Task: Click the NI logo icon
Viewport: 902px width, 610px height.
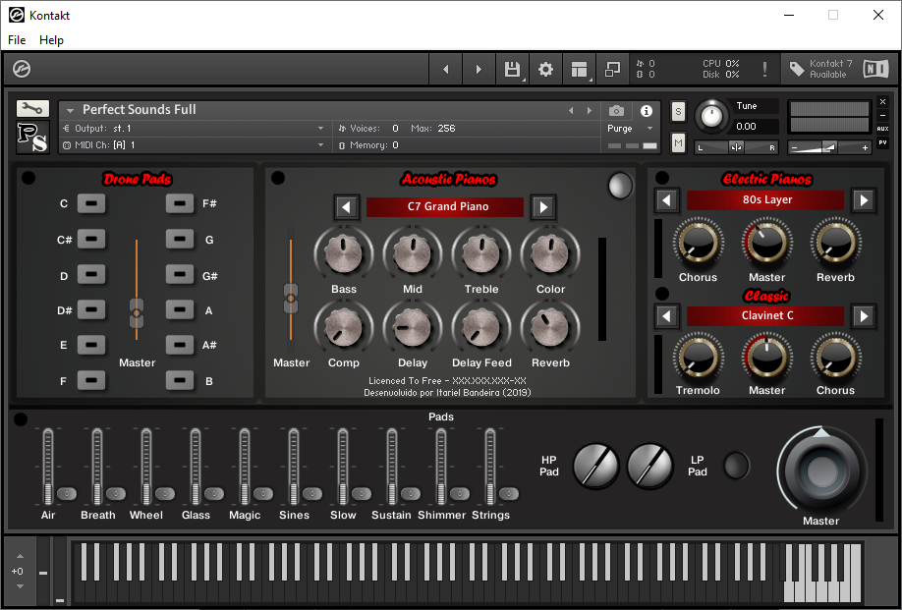Action: point(876,69)
